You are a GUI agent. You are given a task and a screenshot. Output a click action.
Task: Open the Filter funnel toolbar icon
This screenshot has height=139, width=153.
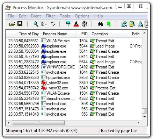pos(68,24)
